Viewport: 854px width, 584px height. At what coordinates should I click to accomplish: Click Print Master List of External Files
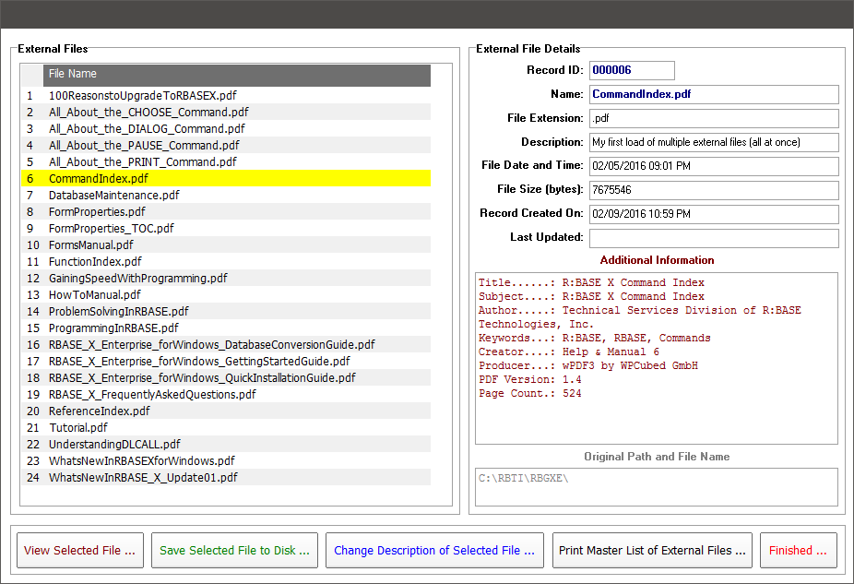(652, 551)
